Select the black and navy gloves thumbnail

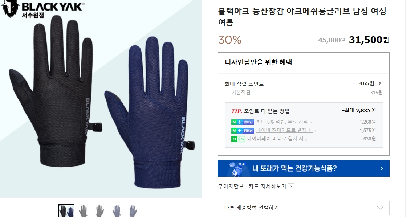66,210
